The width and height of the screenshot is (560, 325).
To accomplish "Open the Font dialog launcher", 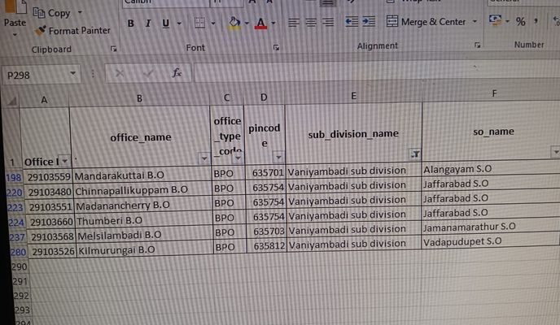I will click(x=277, y=49).
